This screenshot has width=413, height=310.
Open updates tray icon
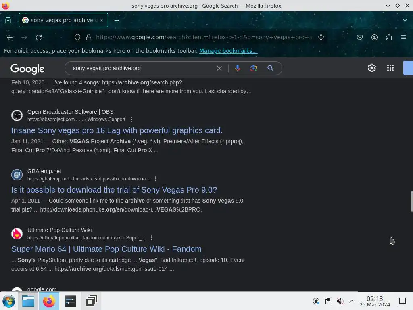(x=316, y=301)
